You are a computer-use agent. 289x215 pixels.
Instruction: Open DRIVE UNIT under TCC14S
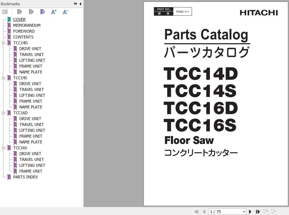tap(30, 84)
